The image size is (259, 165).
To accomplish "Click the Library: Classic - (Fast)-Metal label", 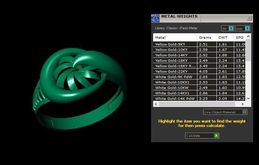I will [x=176, y=28].
